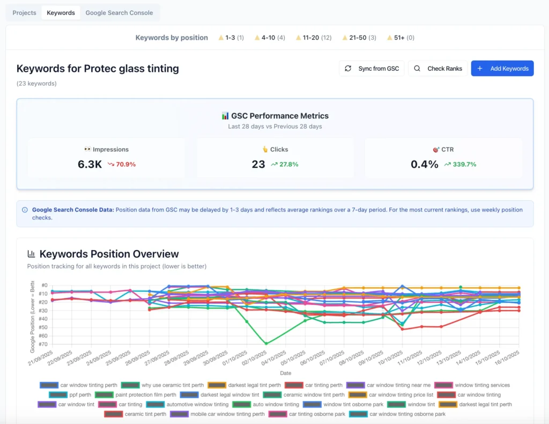549x424 pixels.
Task: Open the Google Search Console tab
Action: click(119, 12)
